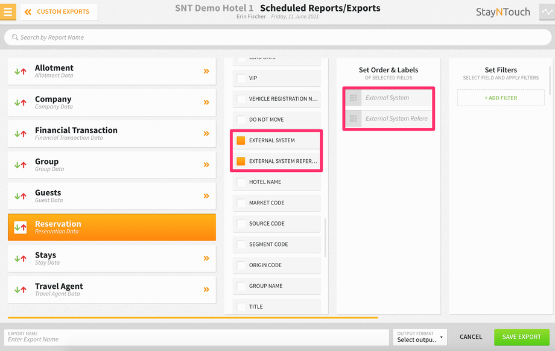Image resolution: width=555 pixels, height=351 pixels.
Task: Tick the Do Not Move checkbox
Action: [241, 119]
